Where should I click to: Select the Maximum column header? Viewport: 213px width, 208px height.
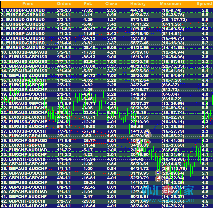[x=170, y=4]
